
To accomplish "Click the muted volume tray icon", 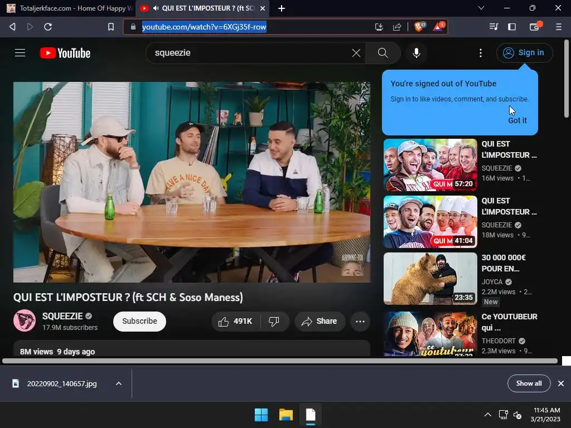I will point(517,415).
